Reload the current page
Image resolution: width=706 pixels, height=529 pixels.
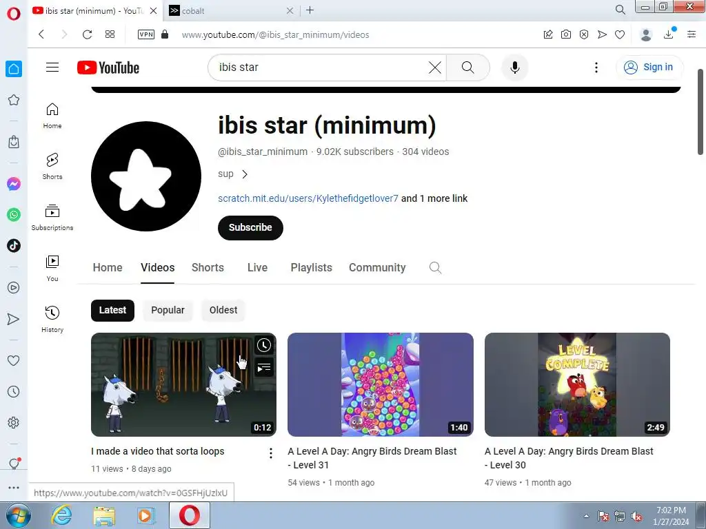tap(88, 34)
